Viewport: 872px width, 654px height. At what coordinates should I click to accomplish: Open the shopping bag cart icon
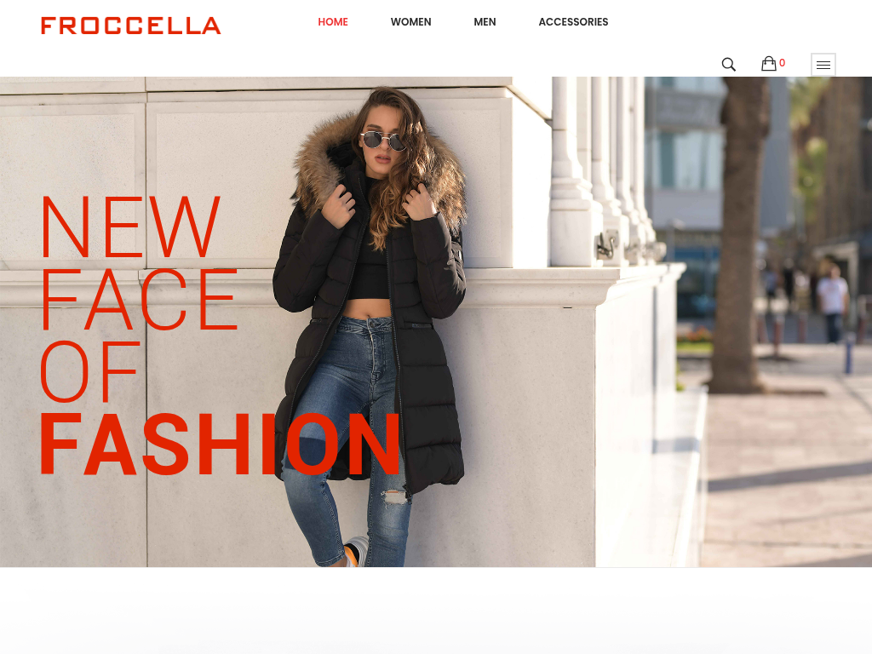pyautogui.click(x=769, y=63)
